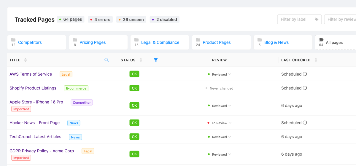
Task: Open GDPR Privacy Policy - Acme Corp link
Action: coord(42,151)
